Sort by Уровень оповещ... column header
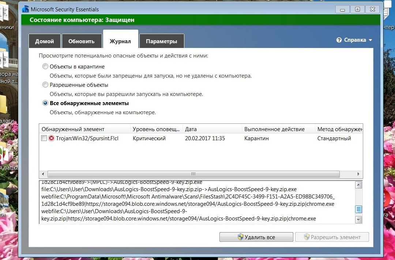This screenshot has width=395, height=260. tap(156, 129)
